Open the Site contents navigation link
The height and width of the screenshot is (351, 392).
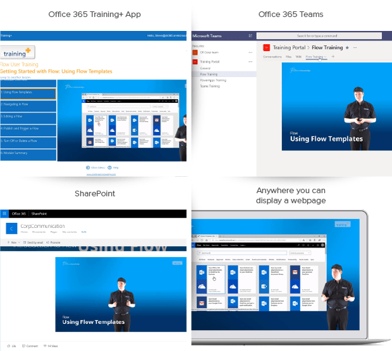click(70, 232)
